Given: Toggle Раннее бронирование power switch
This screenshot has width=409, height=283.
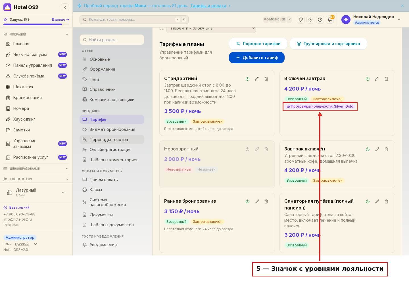Looking at the screenshot, I should pos(247,202).
